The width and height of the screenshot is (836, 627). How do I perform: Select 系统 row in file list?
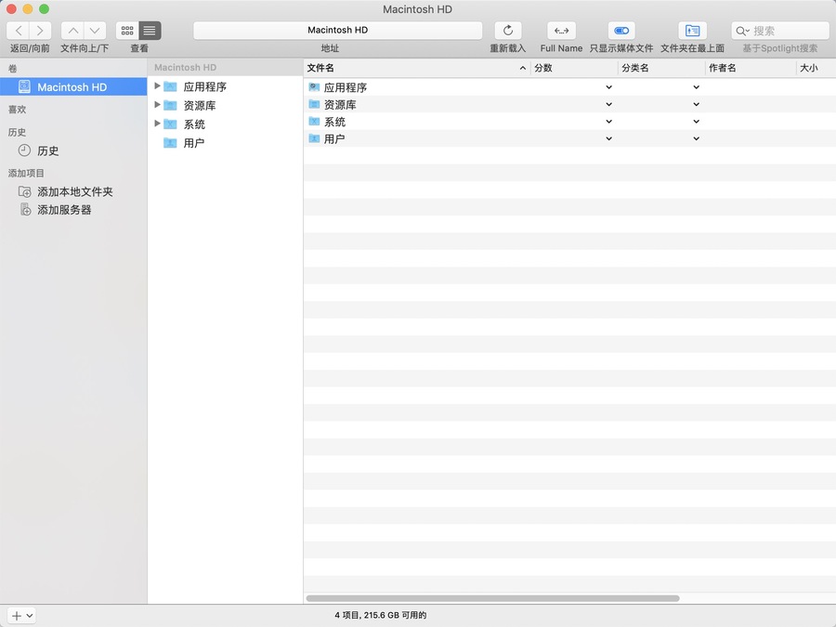(x=570, y=122)
